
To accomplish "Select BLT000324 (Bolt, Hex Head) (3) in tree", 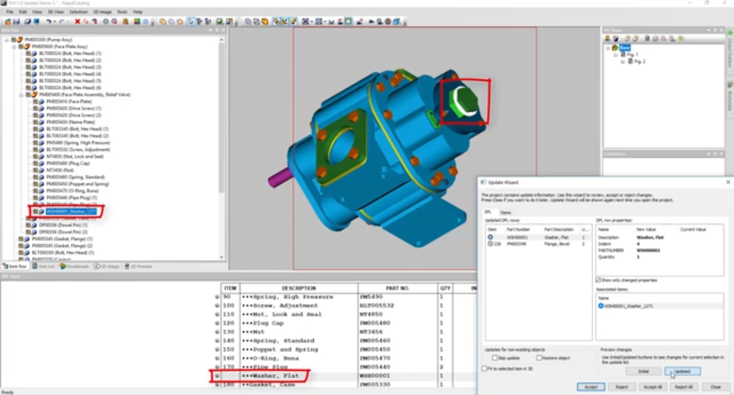I will tap(70, 67).
